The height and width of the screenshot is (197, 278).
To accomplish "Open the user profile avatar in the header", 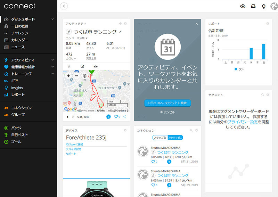I will point(274,6).
